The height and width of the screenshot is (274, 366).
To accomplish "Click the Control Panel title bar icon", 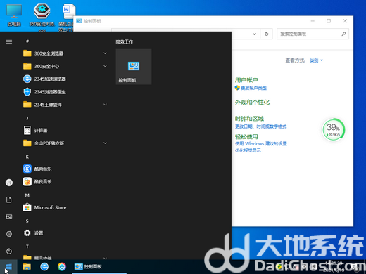I will coord(79,21).
